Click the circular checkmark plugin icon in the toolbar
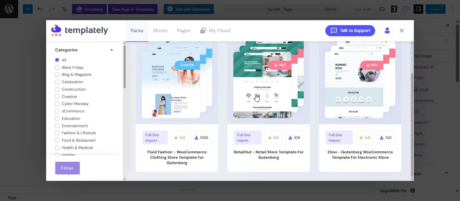The image size is (460, 201). (406, 9)
